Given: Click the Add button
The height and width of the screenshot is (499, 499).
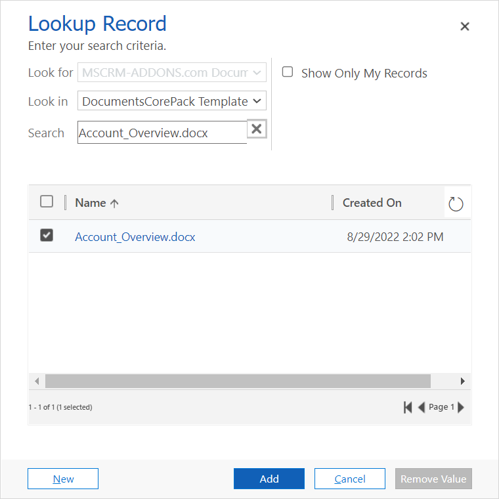Looking at the screenshot, I should [269, 479].
